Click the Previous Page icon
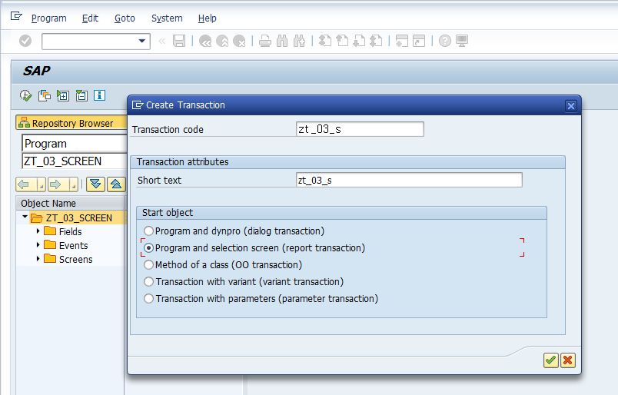Screen dimensions: 618x395 point(342,41)
